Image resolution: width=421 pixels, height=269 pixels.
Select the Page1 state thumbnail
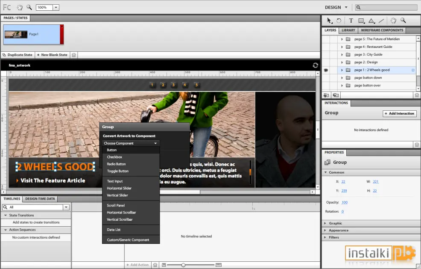pyautogui.click(x=34, y=34)
